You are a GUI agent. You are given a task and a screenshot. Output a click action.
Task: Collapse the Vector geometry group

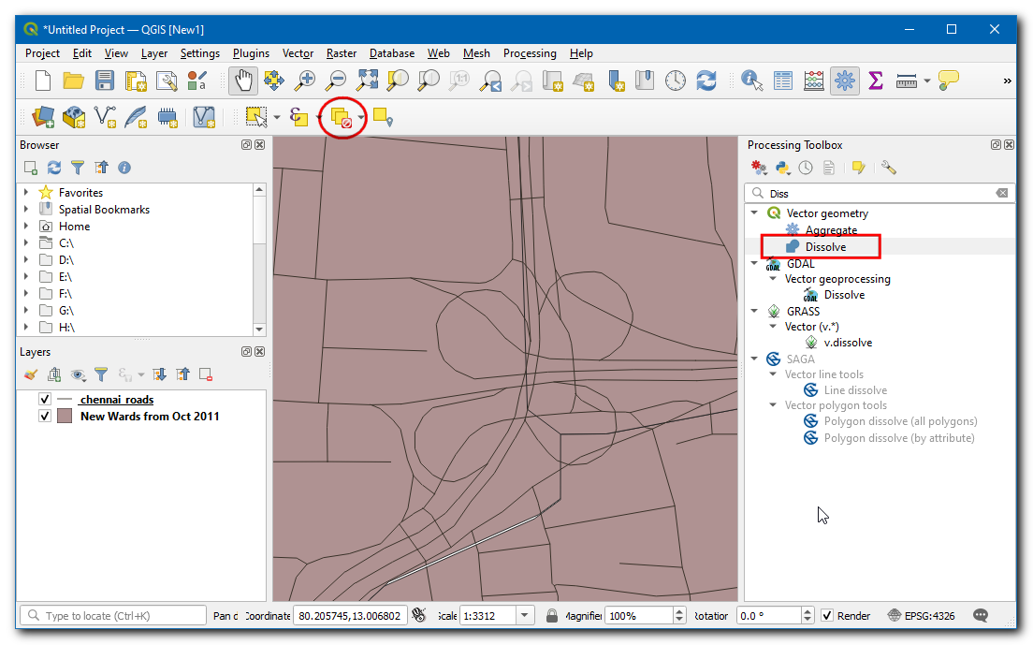pyautogui.click(x=755, y=213)
